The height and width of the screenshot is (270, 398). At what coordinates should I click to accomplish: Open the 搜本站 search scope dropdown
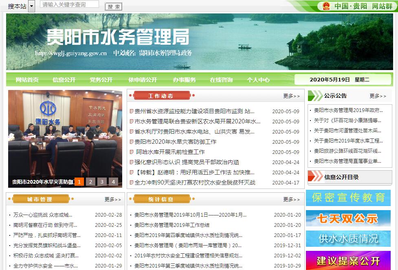[31, 7]
